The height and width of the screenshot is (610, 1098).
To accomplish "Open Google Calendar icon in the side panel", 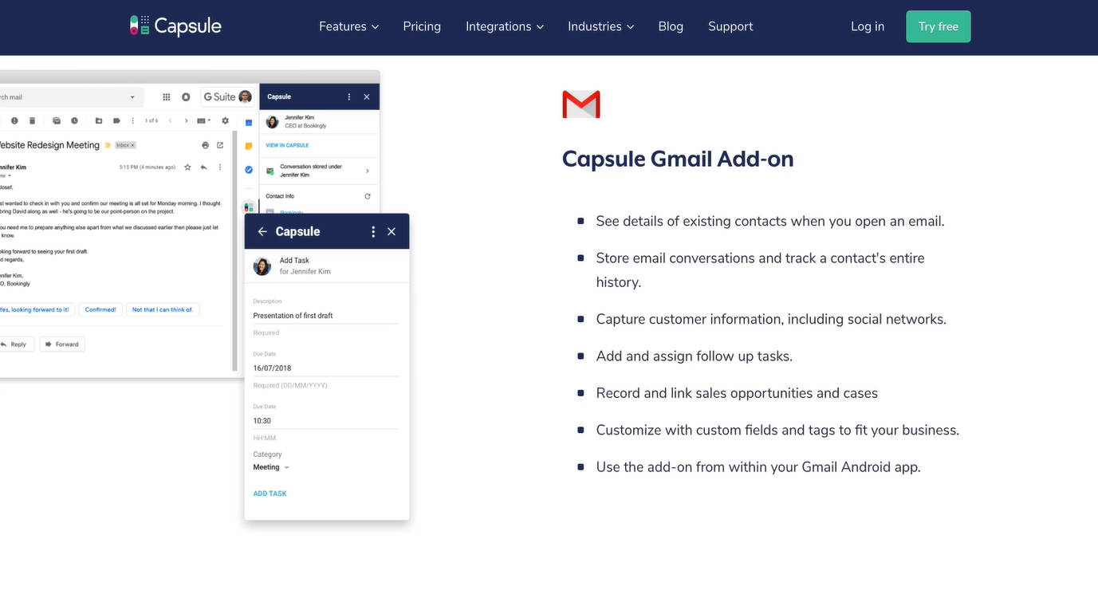I will click(249, 123).
